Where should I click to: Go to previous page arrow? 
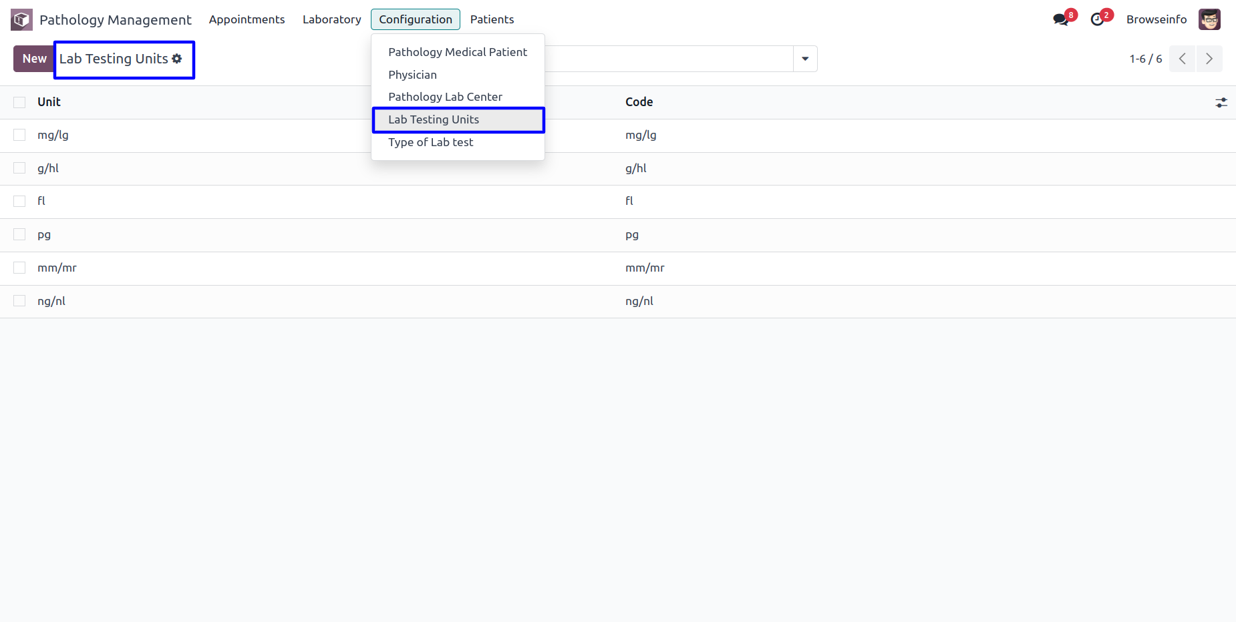coord(1182,59)
